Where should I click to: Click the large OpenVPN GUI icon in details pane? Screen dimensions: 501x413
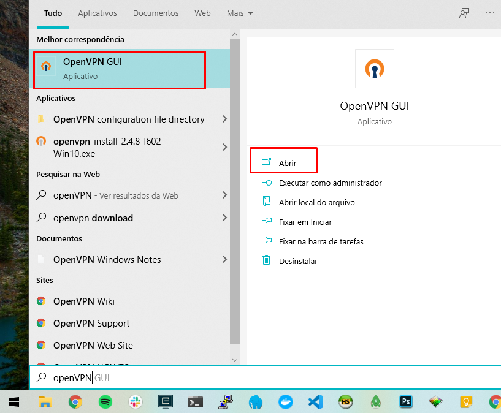375,69
